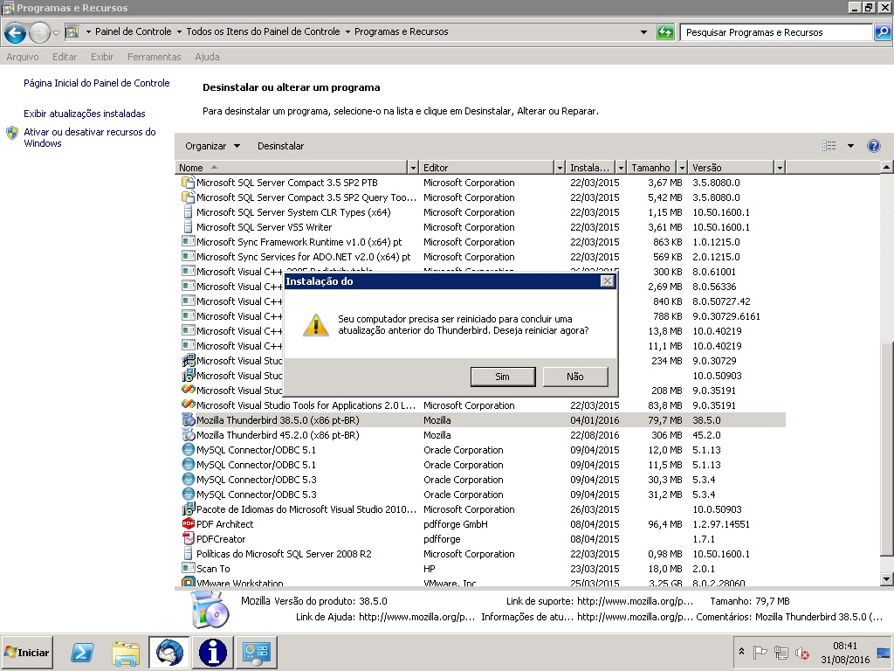894x671 pixels.
Task: Open PowerShell from the taskbar
Action: (x=82, y=652)
